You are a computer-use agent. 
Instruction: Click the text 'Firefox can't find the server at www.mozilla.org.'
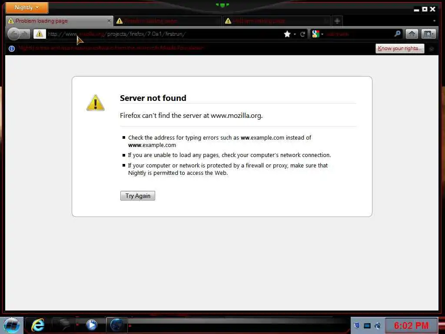coord(191,116)
